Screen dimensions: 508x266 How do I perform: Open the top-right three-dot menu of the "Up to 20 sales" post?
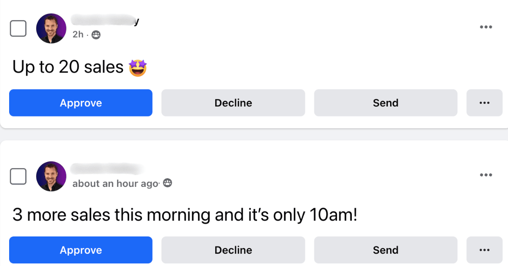pos(486,27)
